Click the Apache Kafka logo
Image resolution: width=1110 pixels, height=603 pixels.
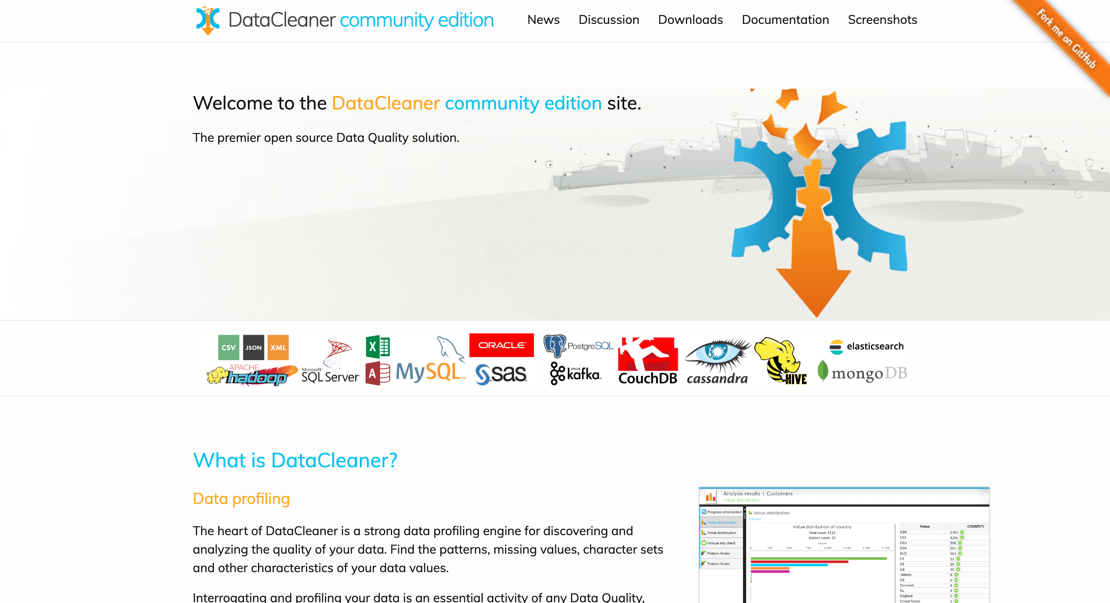[575, 373]
